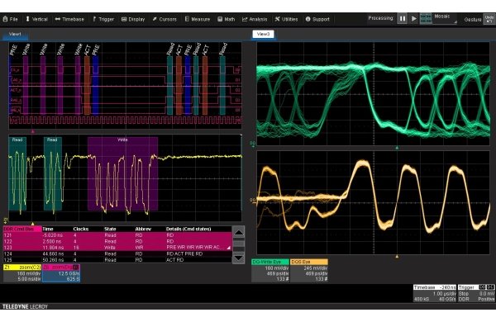The height and width of the screenshot is (322, 496).
Task: Switch to the View3 tab
Action: point(263,34)
